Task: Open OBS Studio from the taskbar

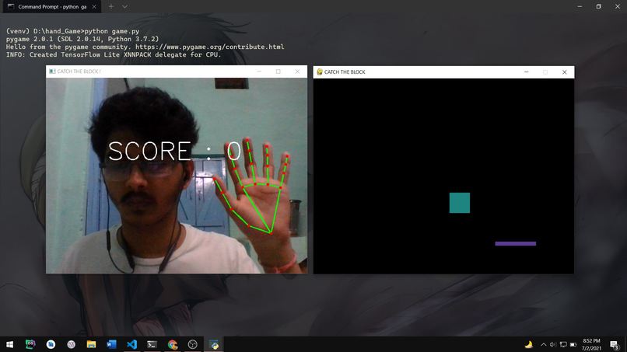Action: click(x=193, y=344)
